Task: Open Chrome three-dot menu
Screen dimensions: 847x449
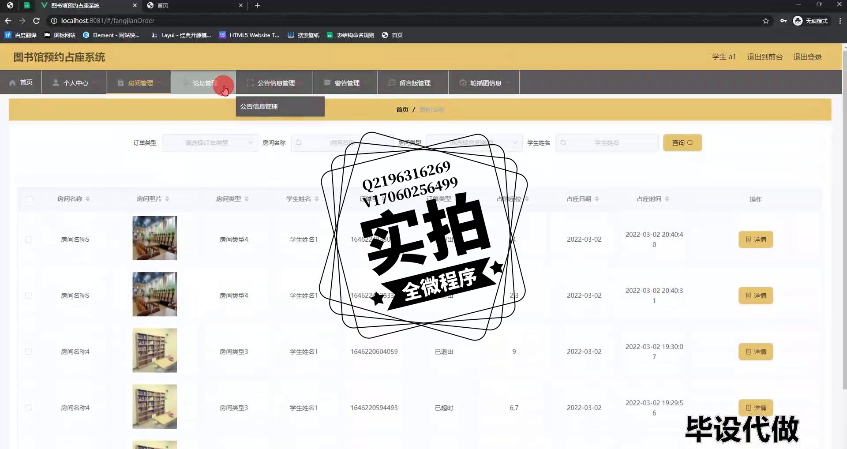Action: click(840, 21)
